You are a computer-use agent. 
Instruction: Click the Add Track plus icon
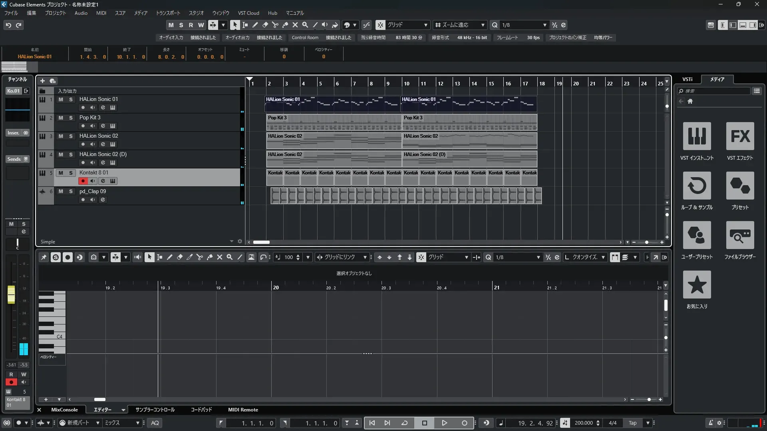tap(42, 81)
